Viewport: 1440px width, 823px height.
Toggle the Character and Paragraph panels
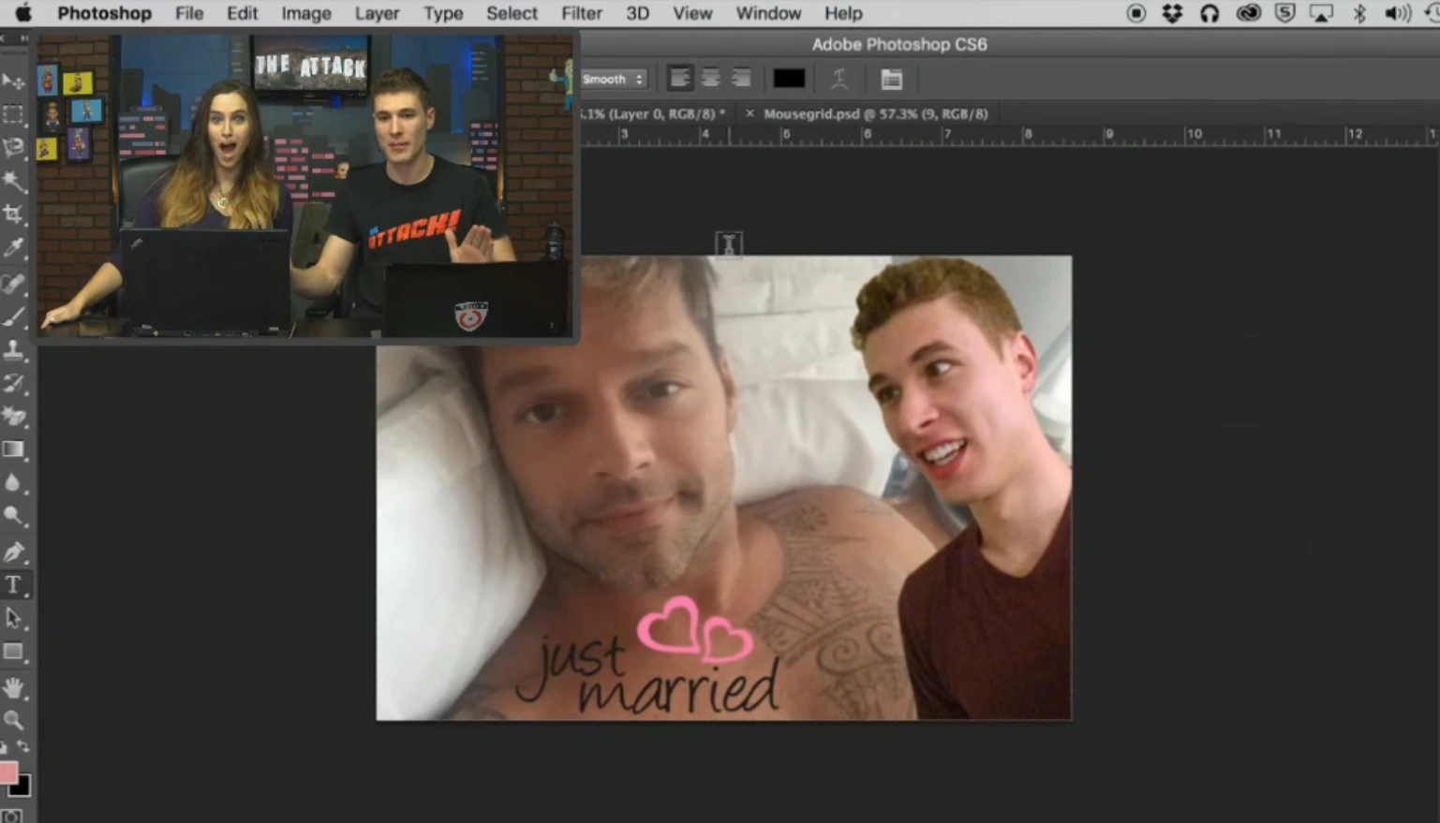coord(892,79)
